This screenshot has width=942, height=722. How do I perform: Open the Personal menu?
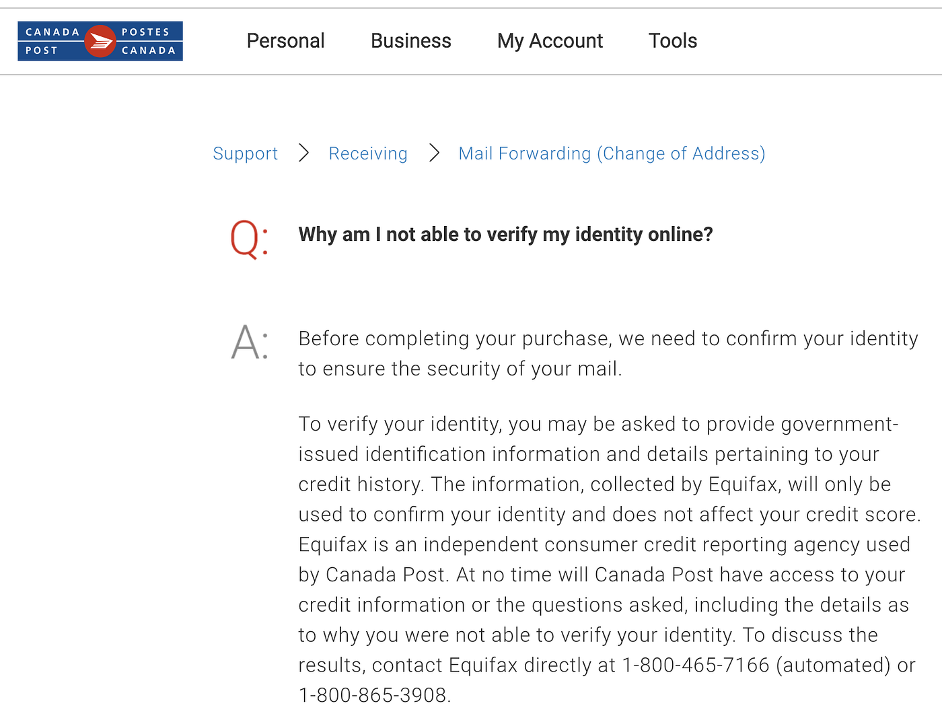click(285, 41)
